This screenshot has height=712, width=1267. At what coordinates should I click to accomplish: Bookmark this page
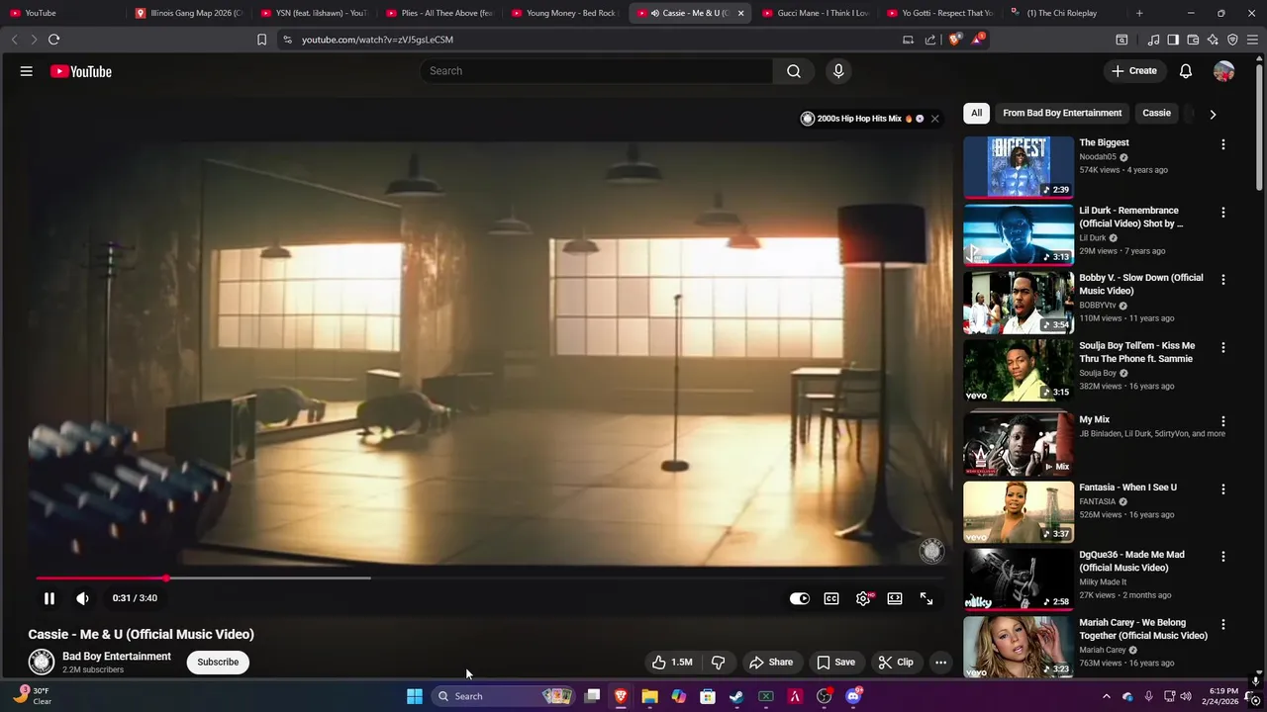tap(261, 40)
